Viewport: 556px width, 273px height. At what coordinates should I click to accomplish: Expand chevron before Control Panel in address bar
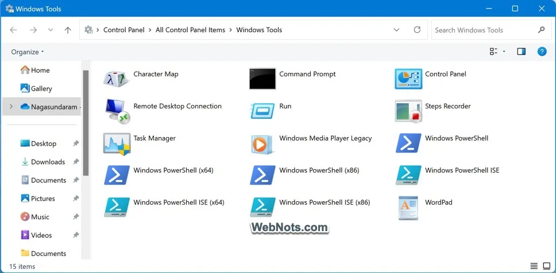[98, 30]
